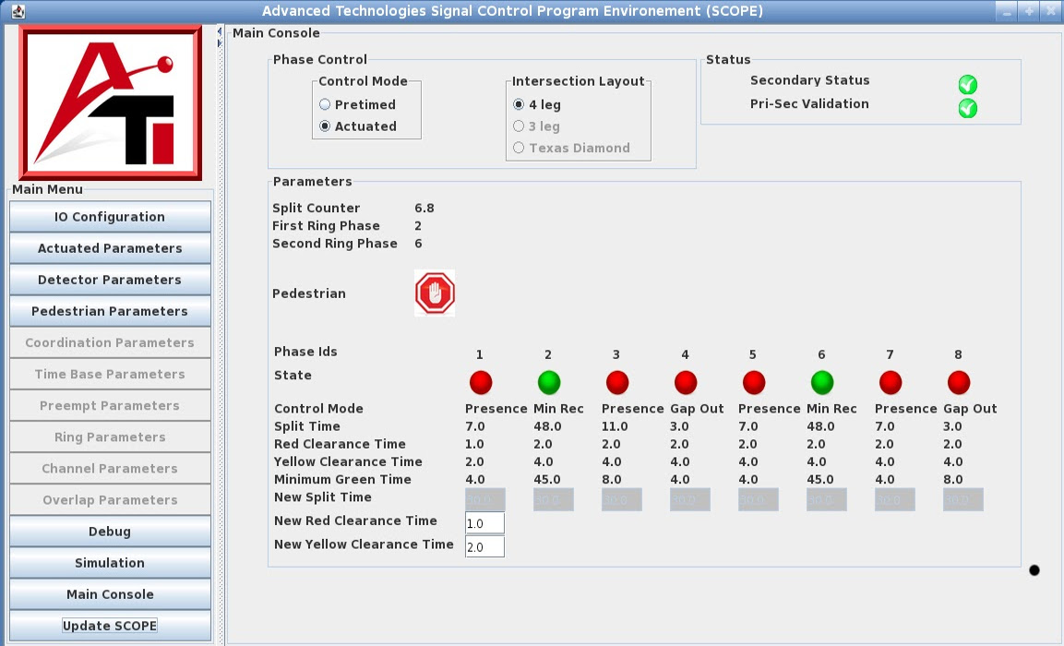The width and height of the screenshot is (1064, 646).
Task: Choose the 4 leg intersection layout
Action: coord(519,105)
